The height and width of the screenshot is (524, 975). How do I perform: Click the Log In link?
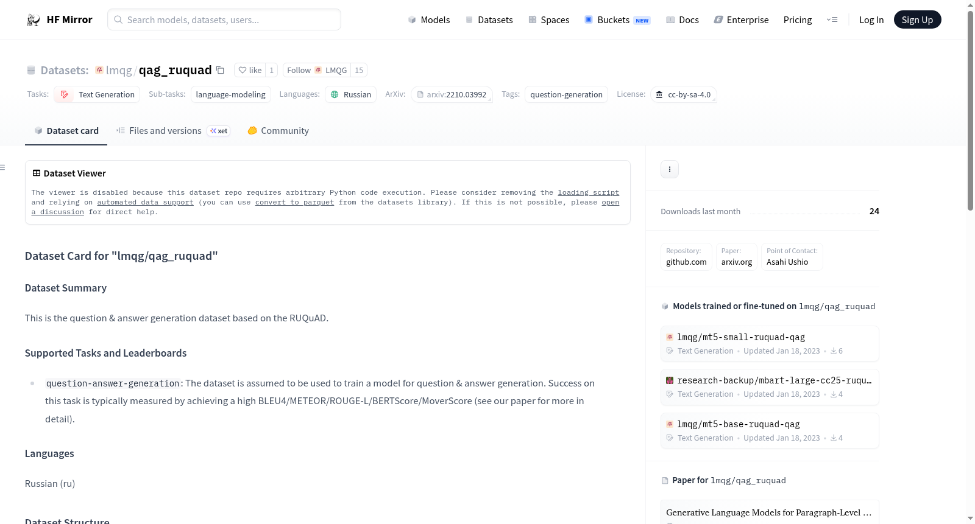tap(871, 20)
